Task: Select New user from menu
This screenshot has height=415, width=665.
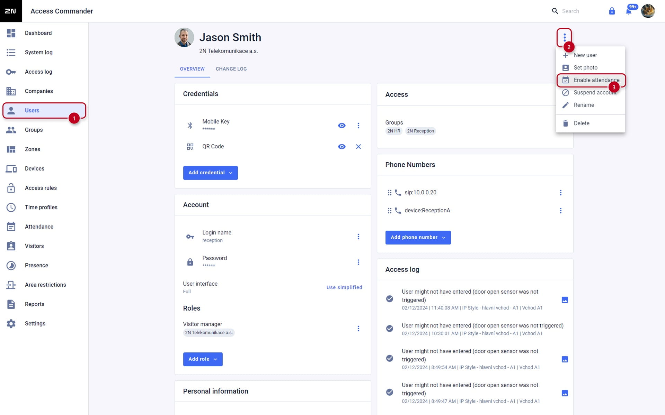Action: coord(591,55)
